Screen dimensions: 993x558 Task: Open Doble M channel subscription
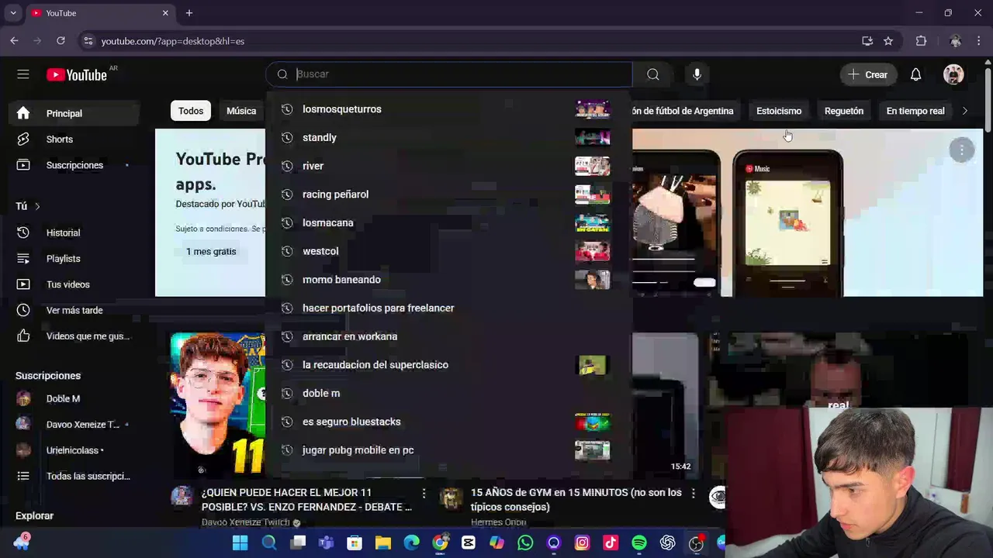pyautogui.click(x=76, y=398)
